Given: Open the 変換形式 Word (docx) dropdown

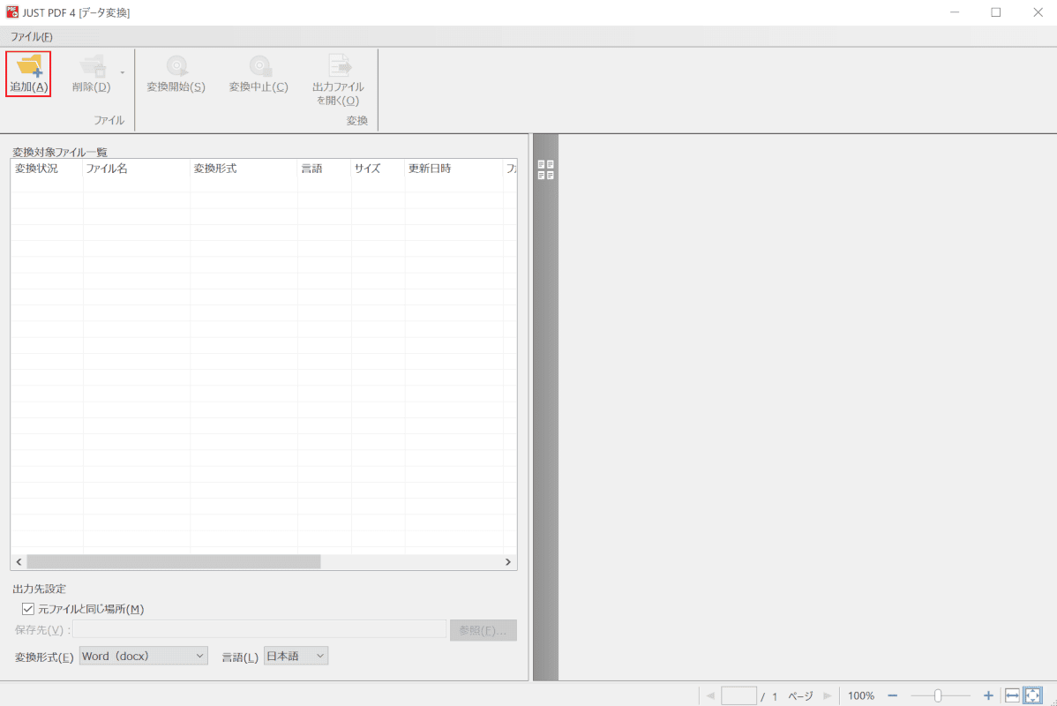Looking at the screenshot, I should [x=144, y=656].
